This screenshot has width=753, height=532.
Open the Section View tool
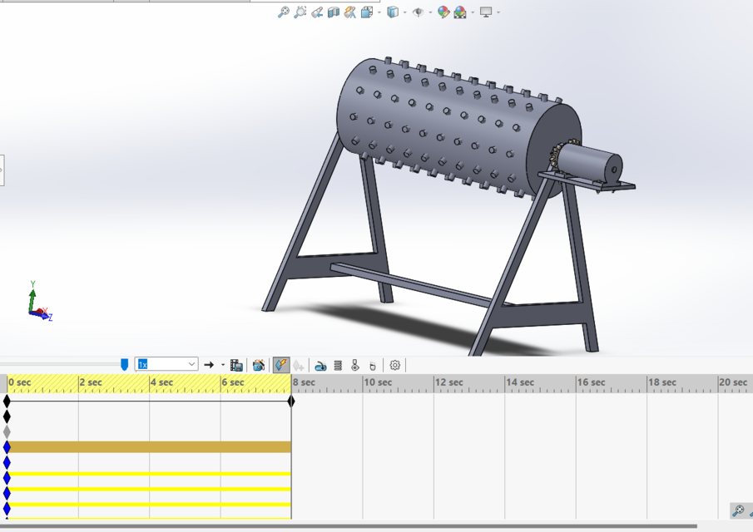click(334, 13)
